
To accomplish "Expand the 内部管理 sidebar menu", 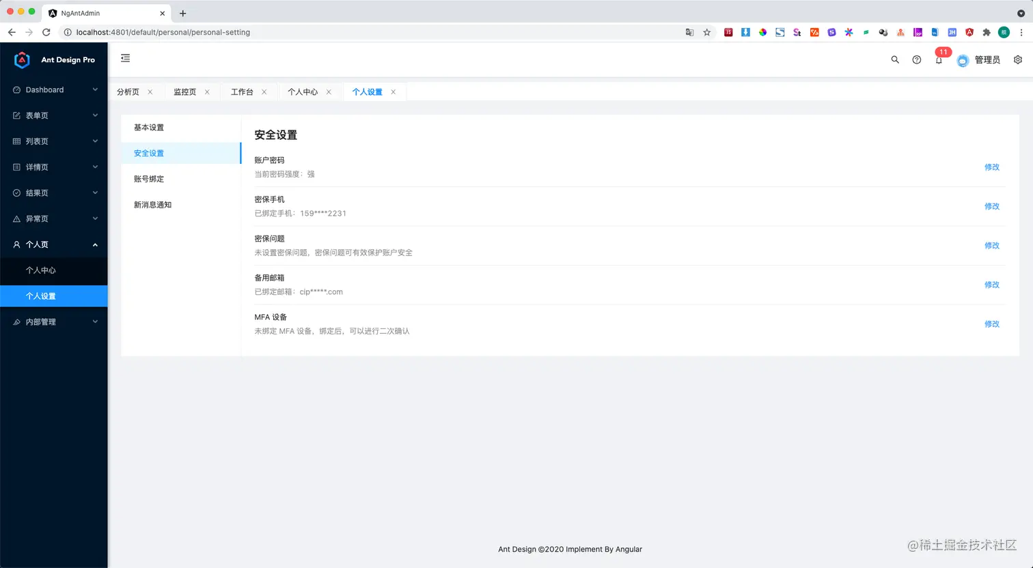I will coord(54,322).
